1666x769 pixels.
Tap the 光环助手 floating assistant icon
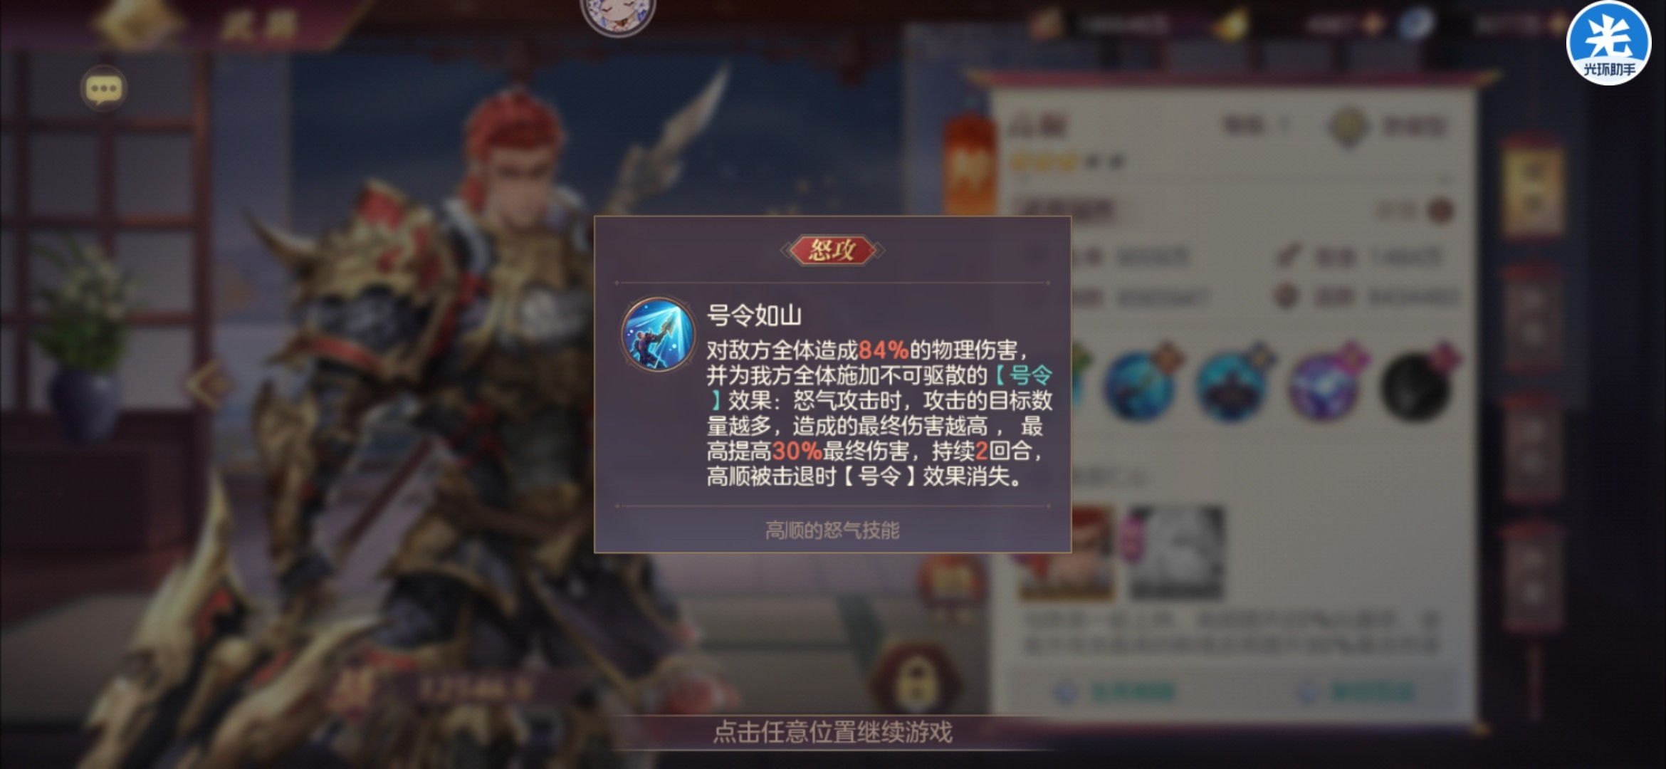click(x=1609, y=43)
